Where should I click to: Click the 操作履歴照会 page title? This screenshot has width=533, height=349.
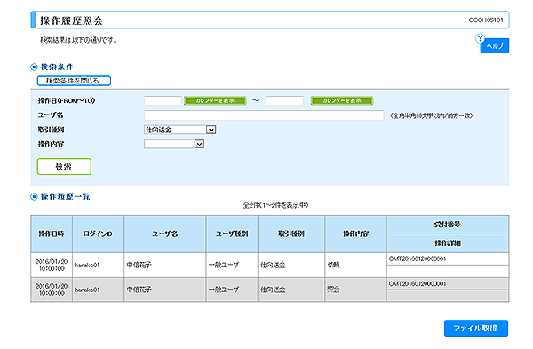click(71, 20)
